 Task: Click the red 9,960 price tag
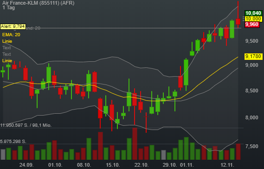(252, 25)
